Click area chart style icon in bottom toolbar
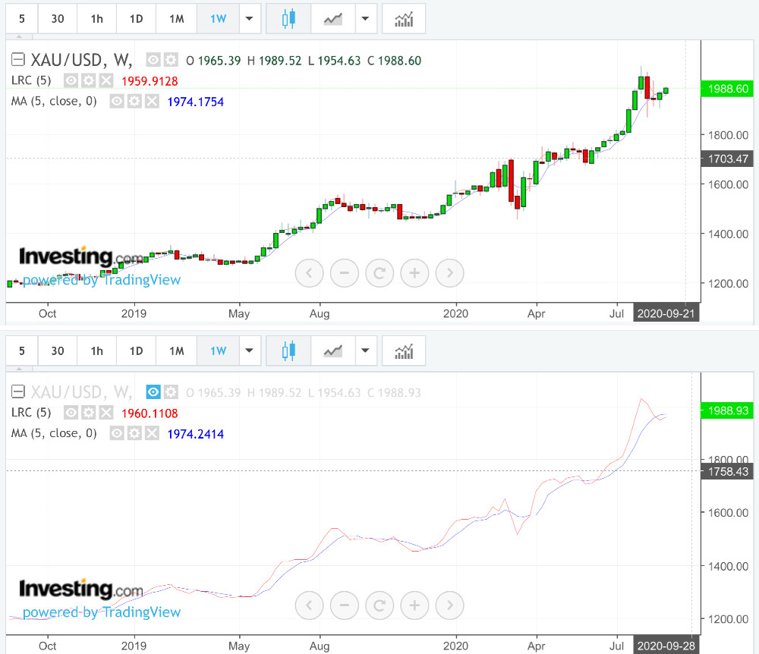 click(333, 351)
